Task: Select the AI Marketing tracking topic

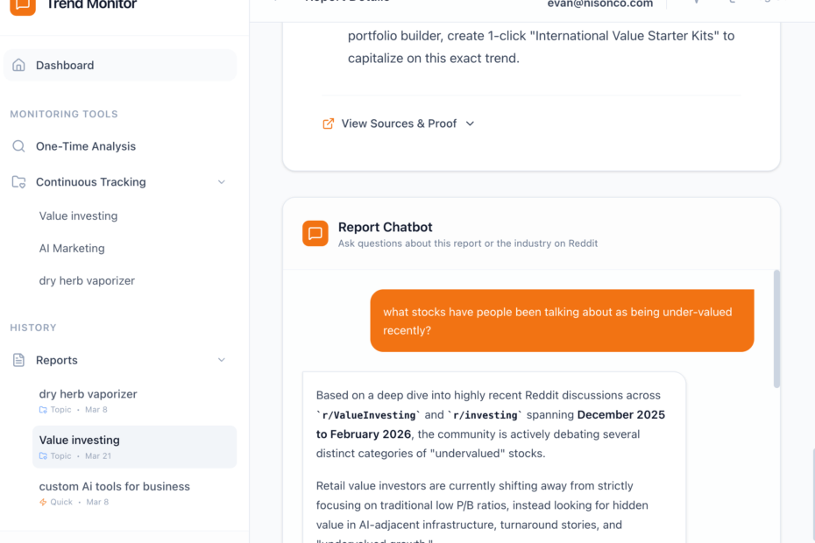Action: point(72,249)
